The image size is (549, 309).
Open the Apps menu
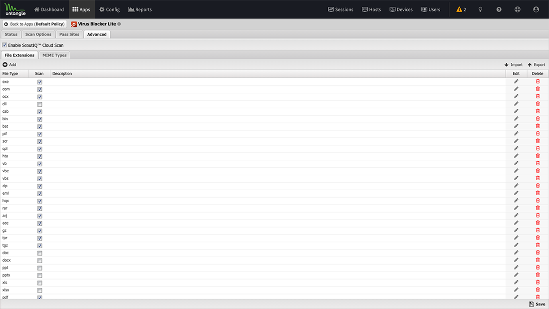click(81, 9)
